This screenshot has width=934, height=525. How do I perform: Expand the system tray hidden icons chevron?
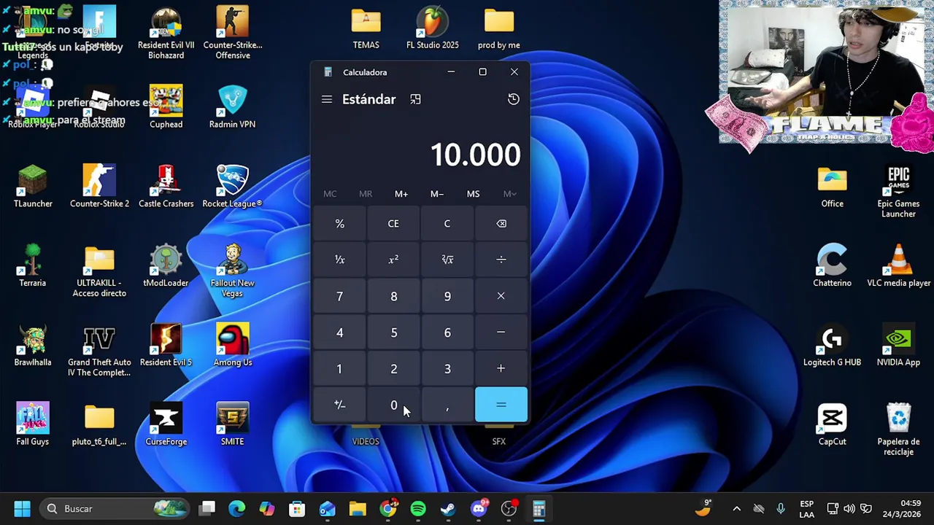pyautogui.click(x=736, y=508)
